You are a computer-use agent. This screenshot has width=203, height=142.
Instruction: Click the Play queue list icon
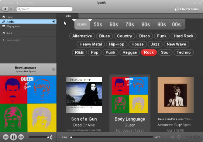4,26
